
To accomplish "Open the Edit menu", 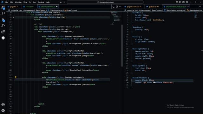I will pos(11,2).
